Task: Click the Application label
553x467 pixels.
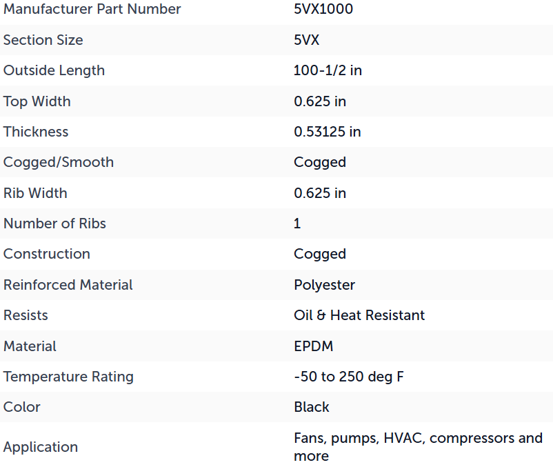Action: click(x=41, y=447)
